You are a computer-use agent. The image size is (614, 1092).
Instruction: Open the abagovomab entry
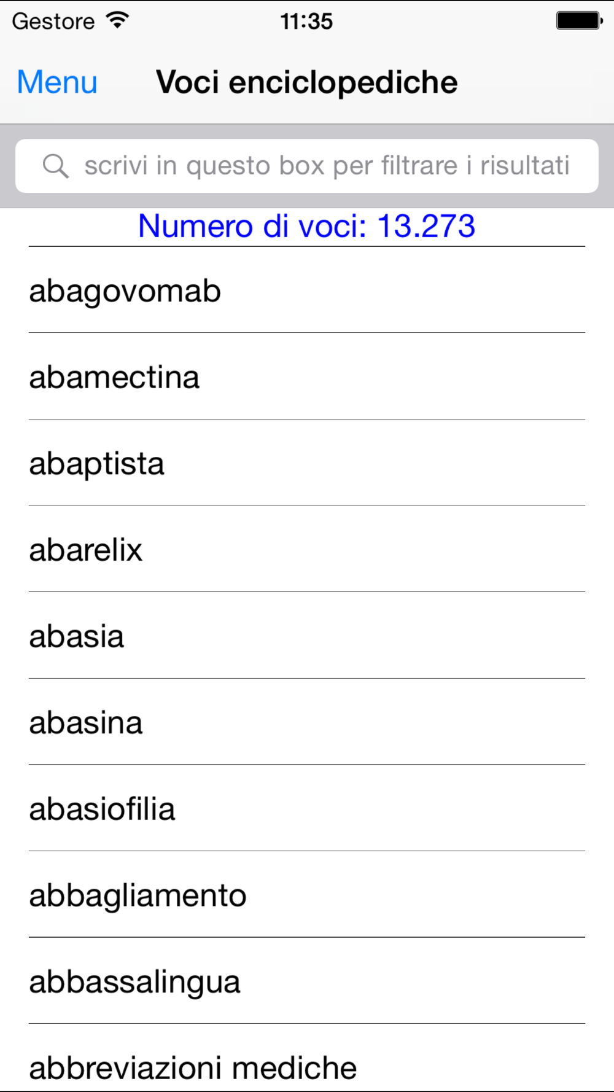point(307,291)
